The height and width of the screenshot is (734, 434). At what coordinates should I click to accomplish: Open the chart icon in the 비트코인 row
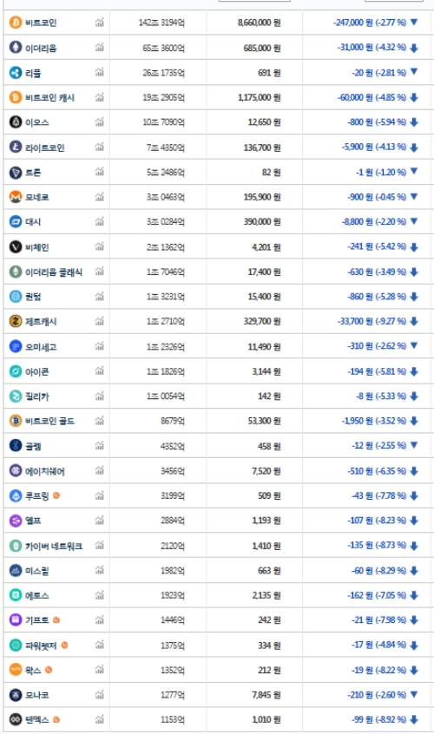(x=99, y=22)
